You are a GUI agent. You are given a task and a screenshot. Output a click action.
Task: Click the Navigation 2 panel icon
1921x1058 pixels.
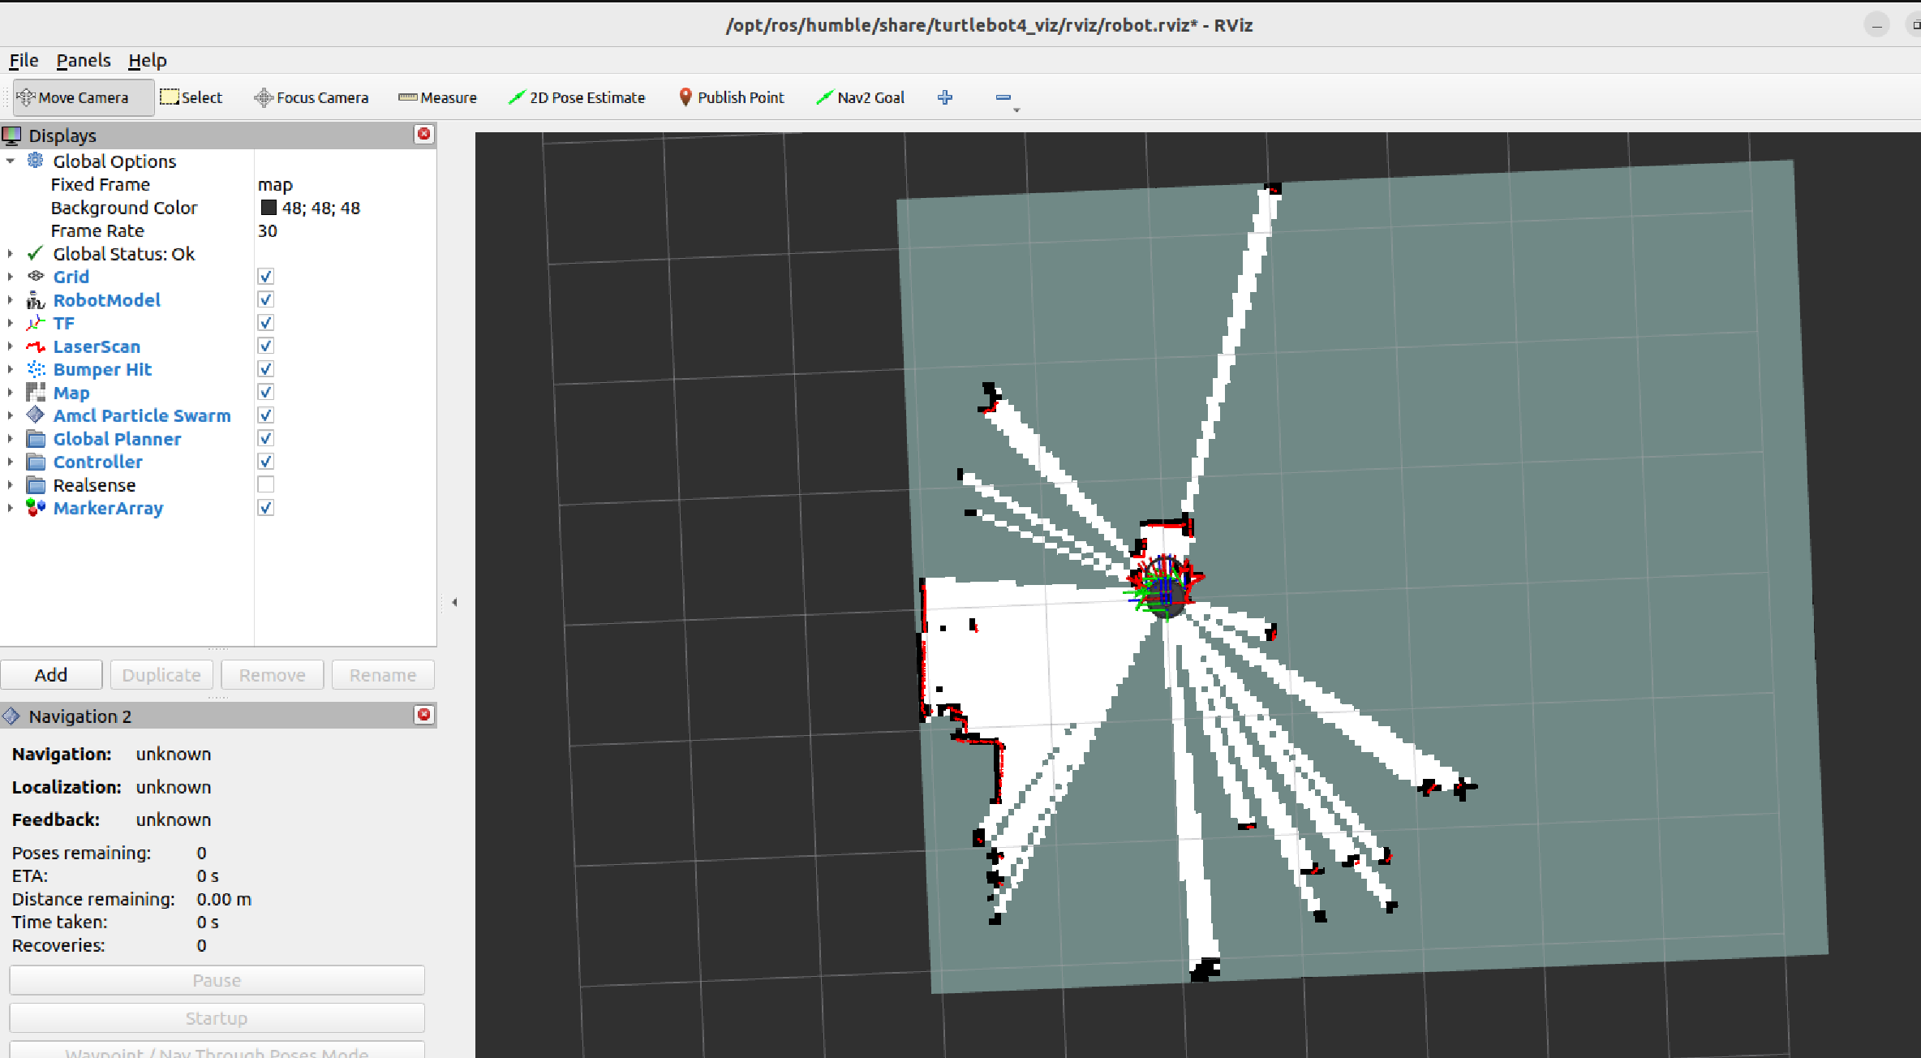pos(11,716)
